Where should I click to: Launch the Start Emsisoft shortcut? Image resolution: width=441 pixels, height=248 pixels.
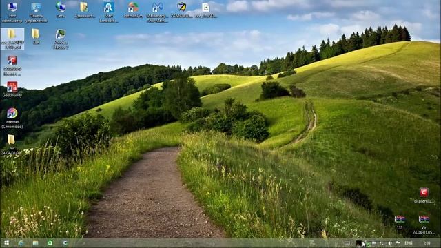pyautogui.click(x=109, y=12)
